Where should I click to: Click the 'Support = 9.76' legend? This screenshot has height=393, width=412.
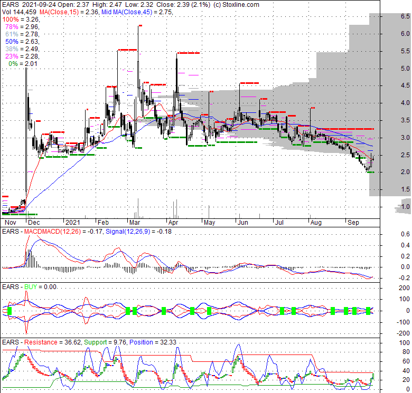pyautogui.click(x=105, y=342)
